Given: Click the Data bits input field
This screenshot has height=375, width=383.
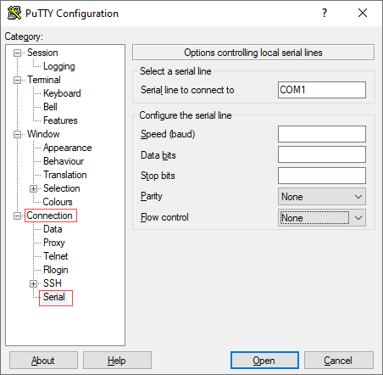Looking at the screenshot, I should pyautogui.click(x=322, y=154).
